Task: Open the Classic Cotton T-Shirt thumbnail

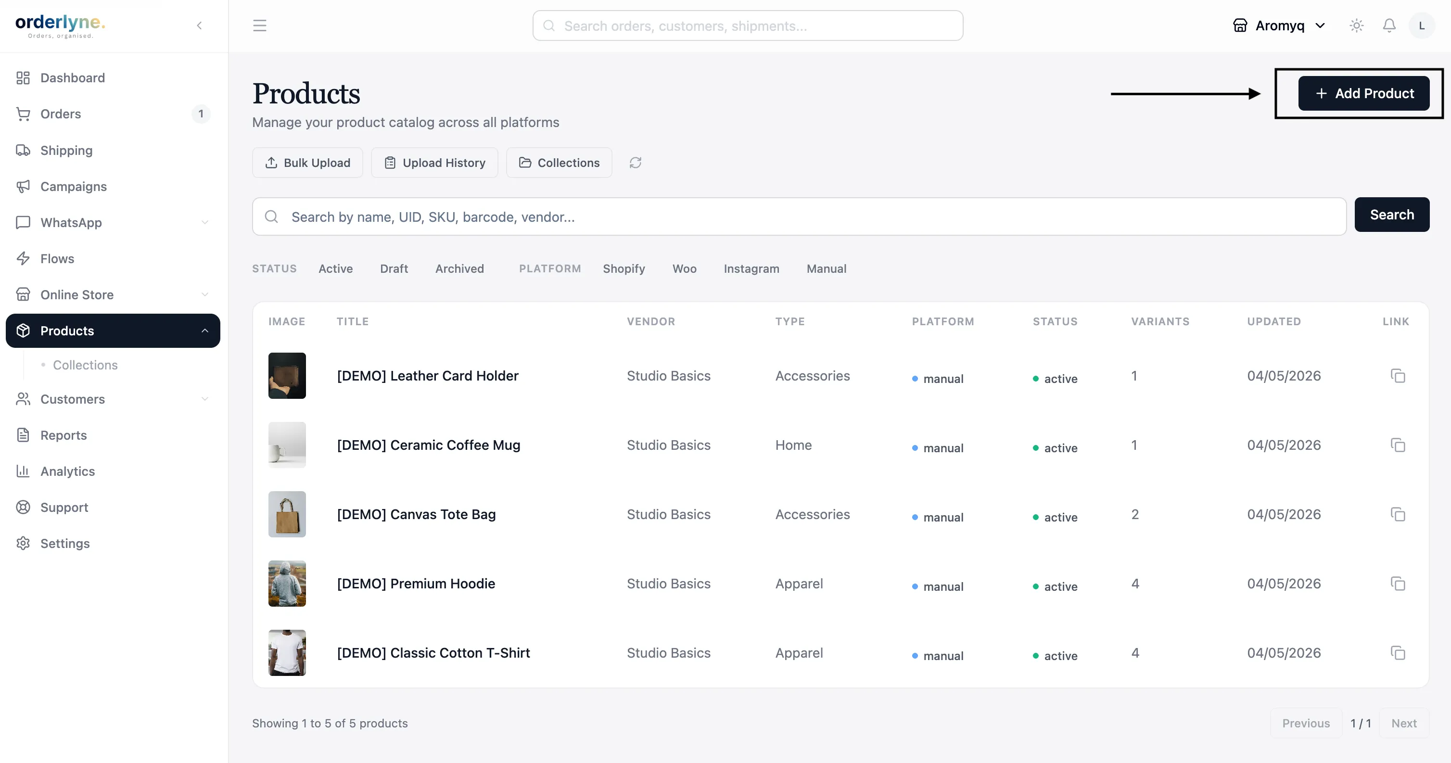Action: 287,653
